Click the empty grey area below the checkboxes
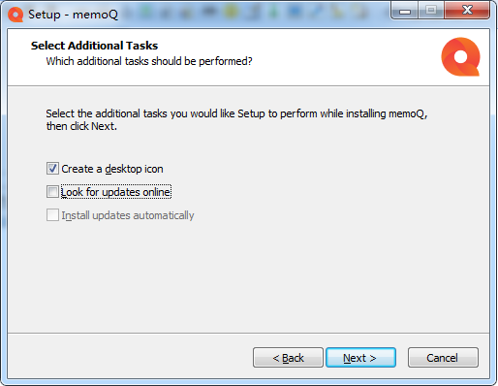Image resolution: width=498 pixels, height=386 pixels. click(249, 278)
